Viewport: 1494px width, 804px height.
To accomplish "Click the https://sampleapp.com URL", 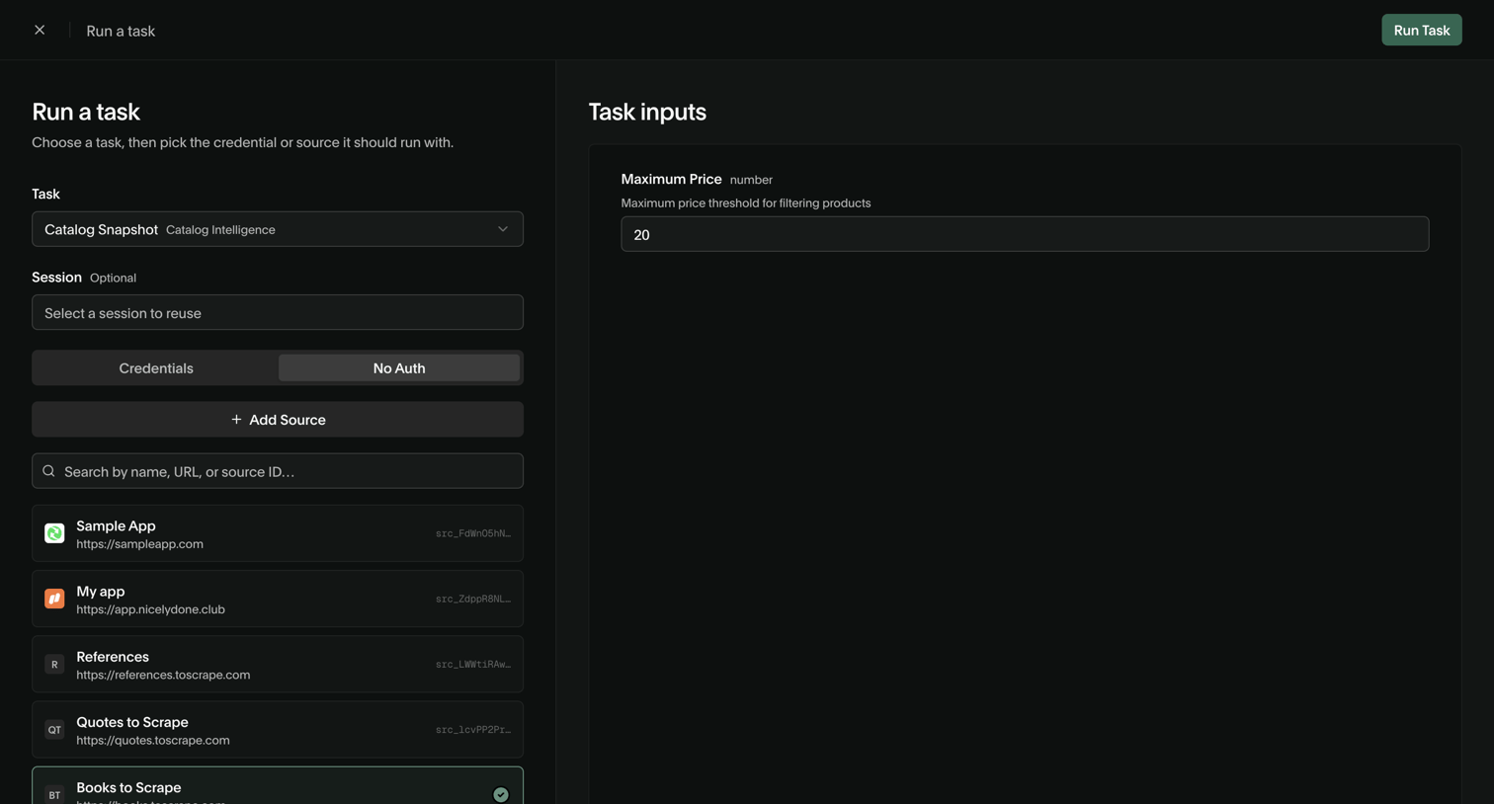I will coord(139,544).
